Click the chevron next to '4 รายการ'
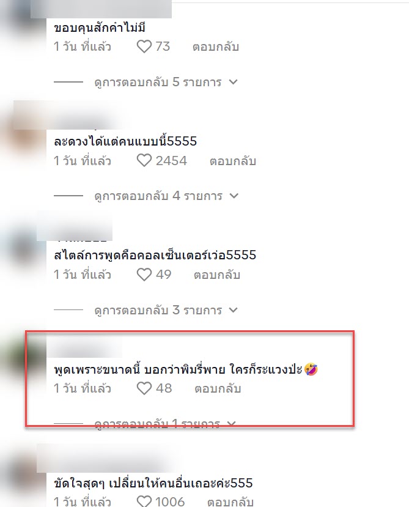 tap(234, 196)
